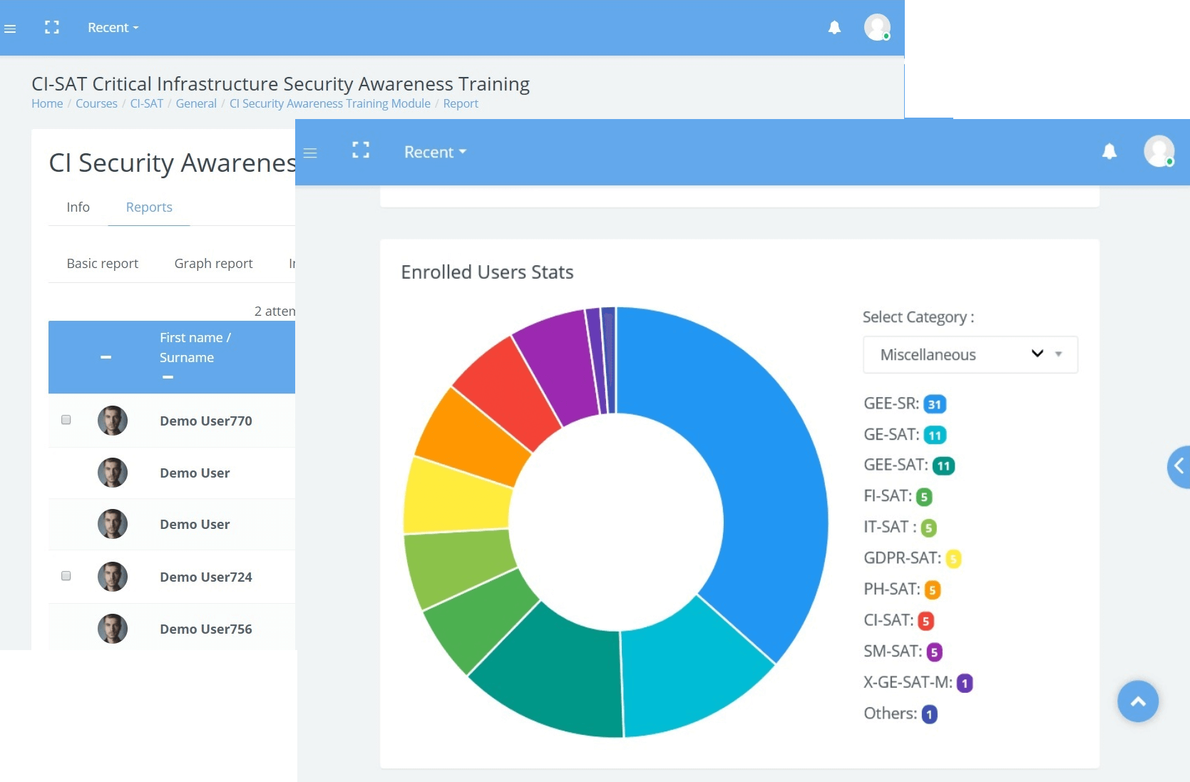Go to Home in the breadcrumb
This screenshot has height=782, width=1190.
(x=47, y=104)
